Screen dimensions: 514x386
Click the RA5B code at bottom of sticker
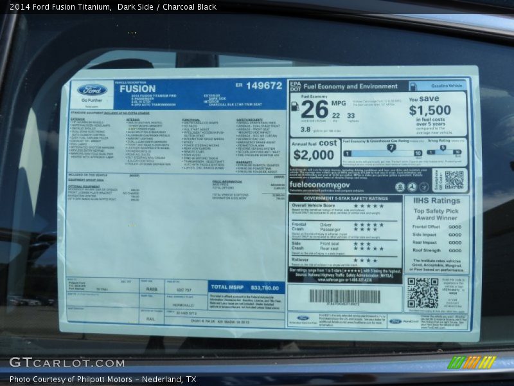pyautogui.click(x=152, y=289)
